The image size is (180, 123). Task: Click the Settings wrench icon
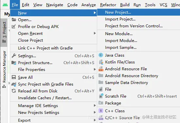(x=14, y=56)
